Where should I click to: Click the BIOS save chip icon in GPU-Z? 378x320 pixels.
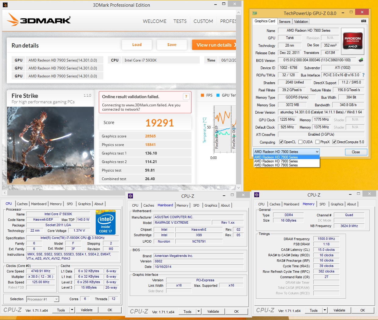361,60
